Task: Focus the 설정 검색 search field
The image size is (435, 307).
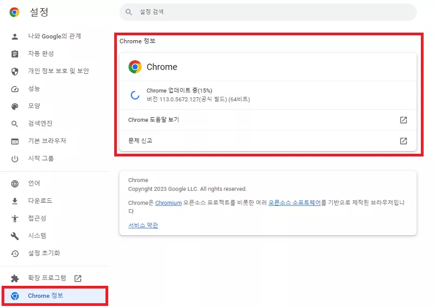Action: pyautogui.click(x=268, y=12)
